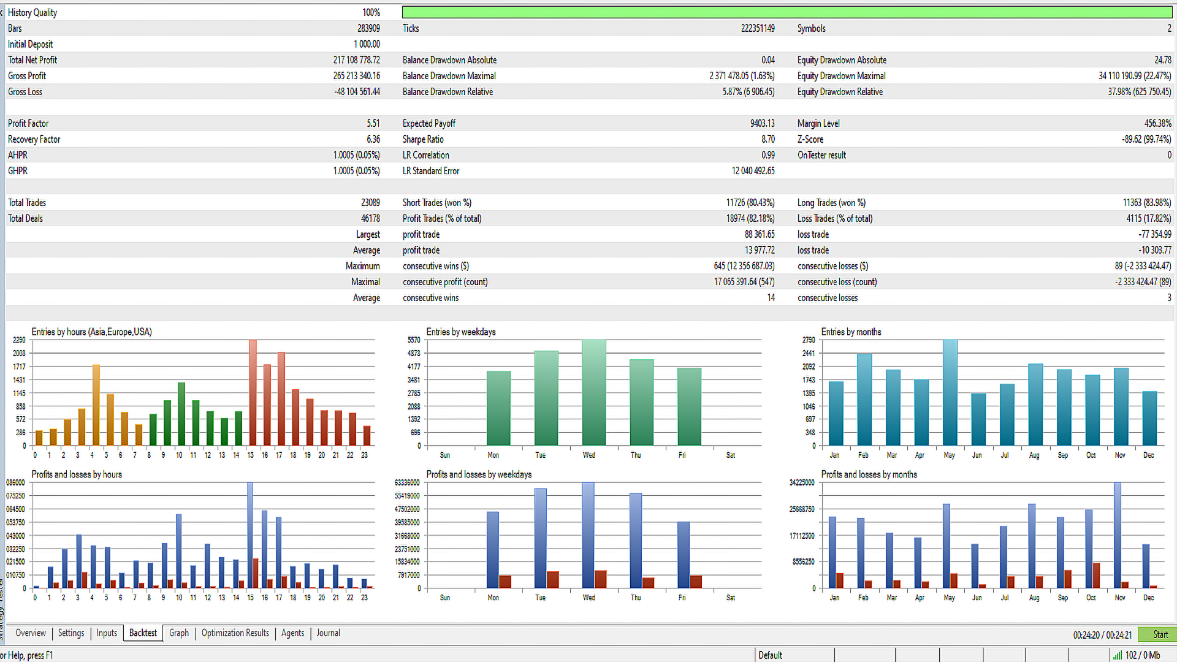The image size is (1177, 662).
Task: Click the connection signal bars icon
Action: tap(1117, 655)
